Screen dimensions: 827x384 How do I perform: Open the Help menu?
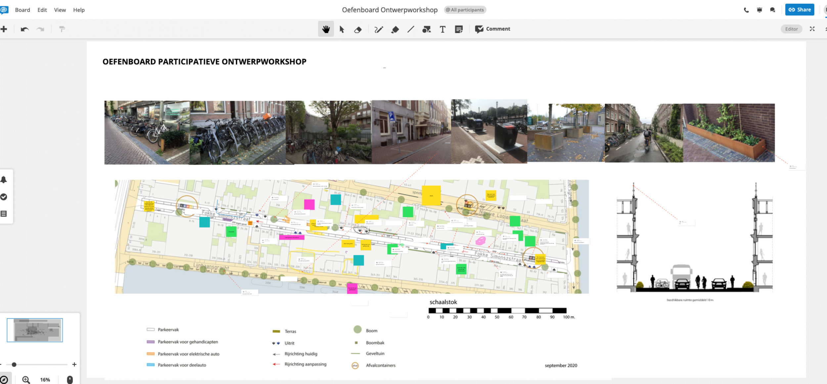[79, 10]
